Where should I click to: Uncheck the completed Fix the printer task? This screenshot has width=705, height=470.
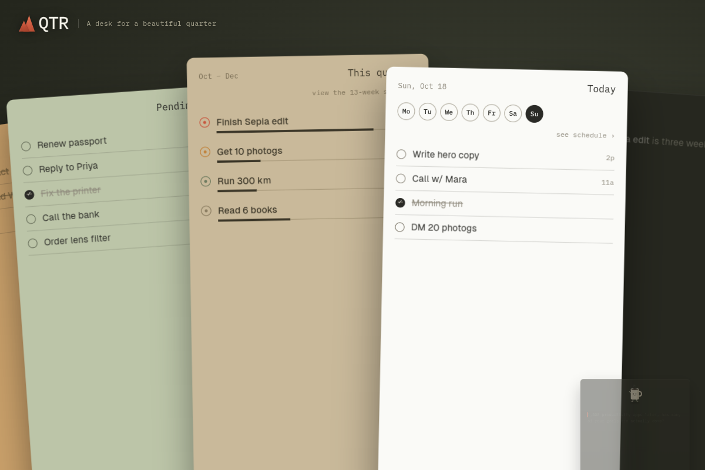point(29,194)
